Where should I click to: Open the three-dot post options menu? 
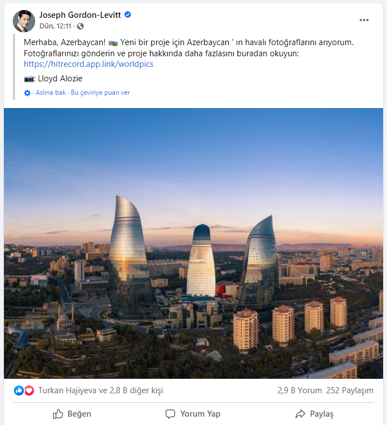click(364, 20)
